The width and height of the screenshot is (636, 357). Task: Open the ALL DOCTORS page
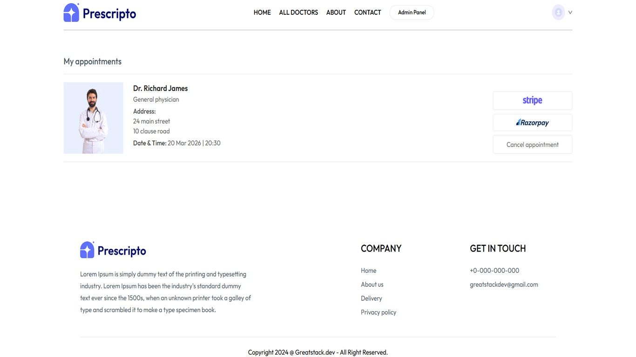pos(298,13)
